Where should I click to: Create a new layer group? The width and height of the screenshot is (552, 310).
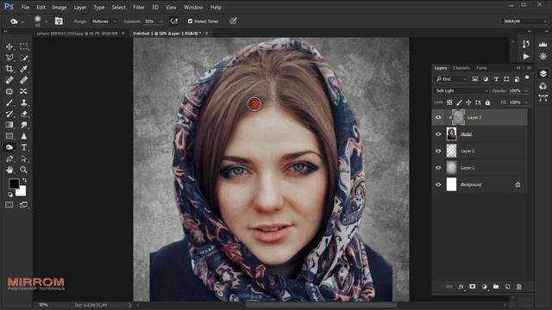tap(496, 287)
